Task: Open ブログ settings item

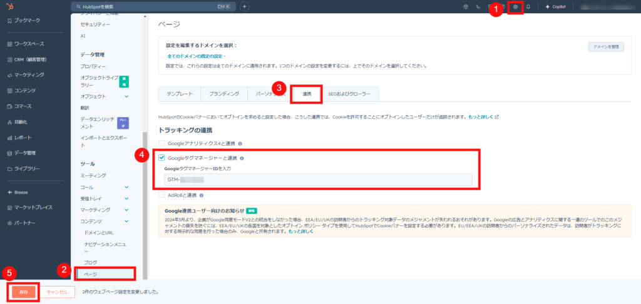Action: click(x=90, y=262)
